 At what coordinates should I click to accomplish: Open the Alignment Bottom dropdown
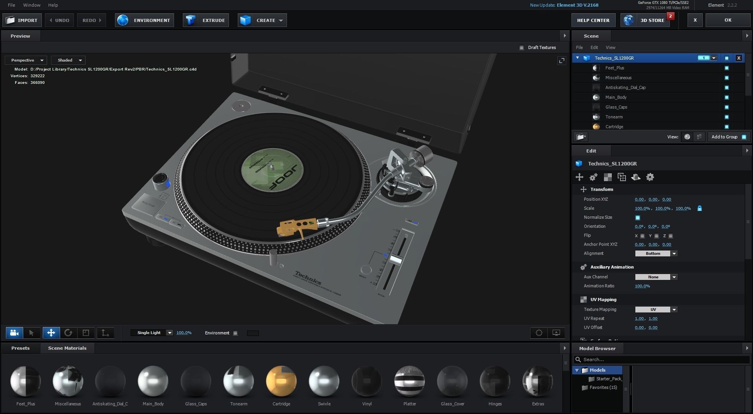click(656, 254)
